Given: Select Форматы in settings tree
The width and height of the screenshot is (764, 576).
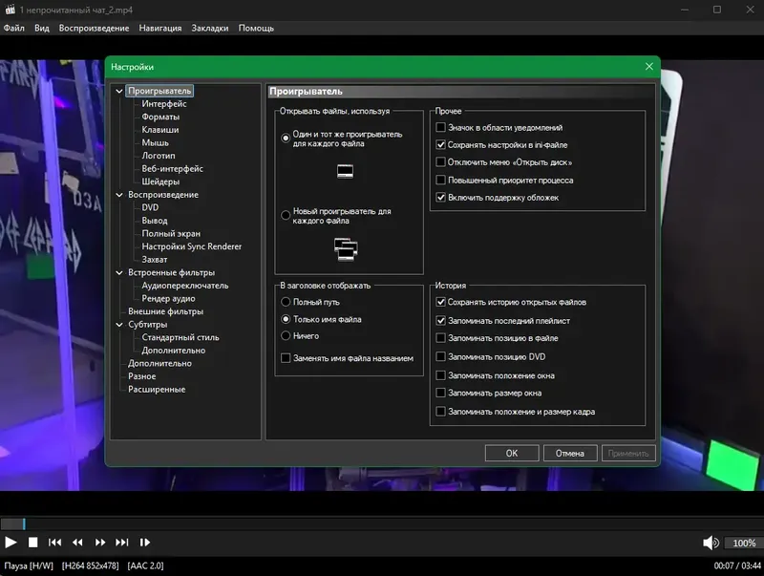Looking at the screenshot, I should 160,117.
